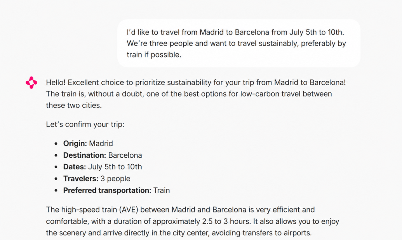
Task: Click the bold "Origin:" label
Action: (75, 143)
